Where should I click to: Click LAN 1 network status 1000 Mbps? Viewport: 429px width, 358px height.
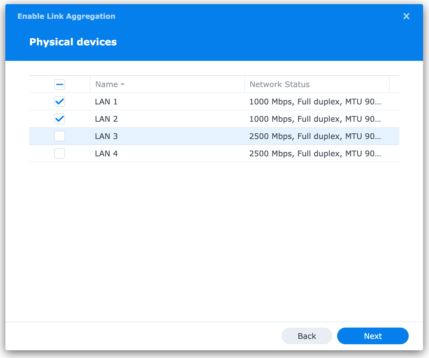coord(315,102)
